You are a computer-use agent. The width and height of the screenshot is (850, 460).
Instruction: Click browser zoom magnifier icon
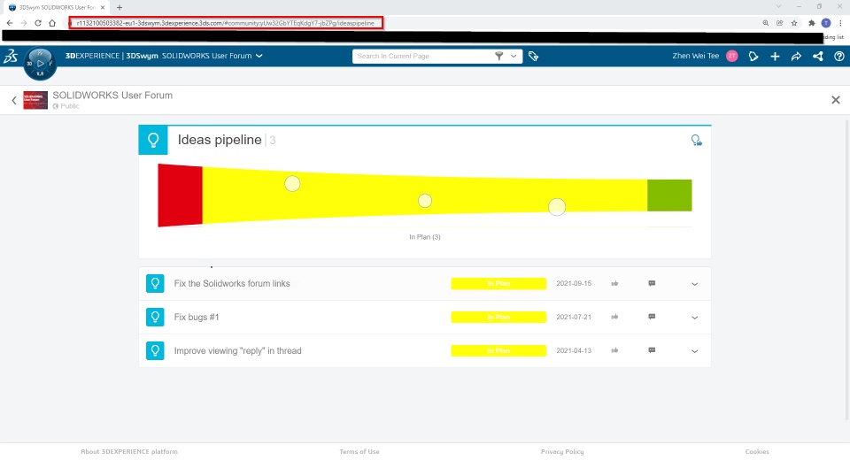(x=765, y=23)
